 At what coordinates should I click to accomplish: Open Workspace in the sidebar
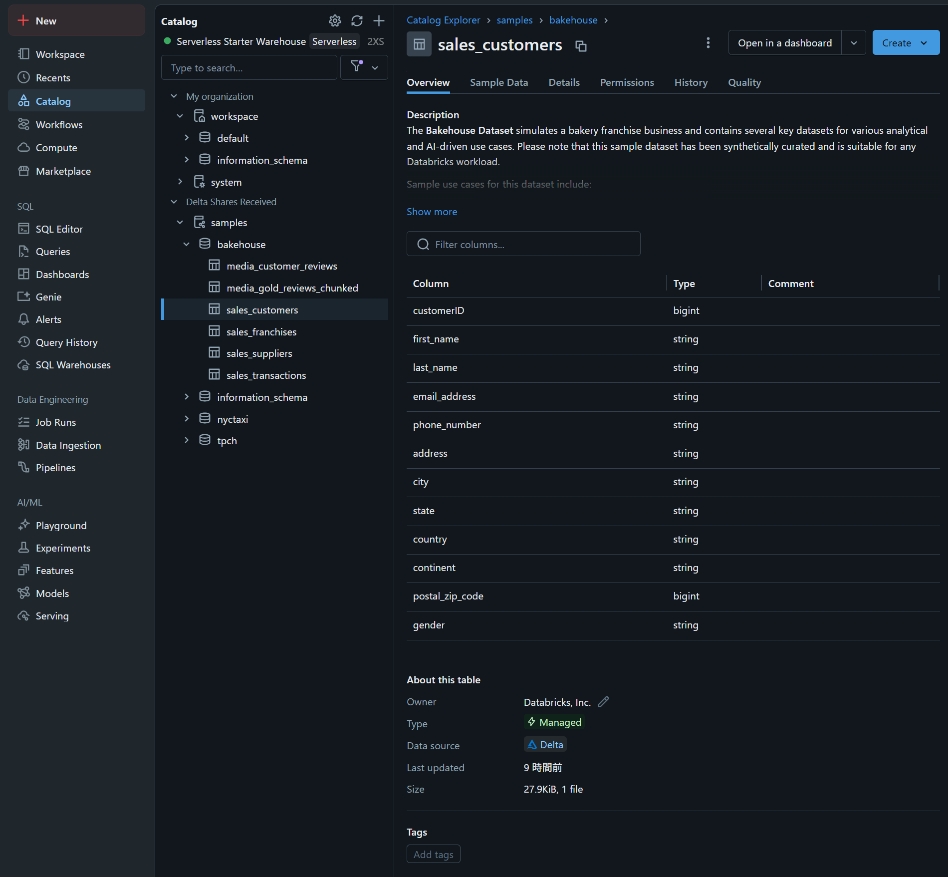pos(76,54)
